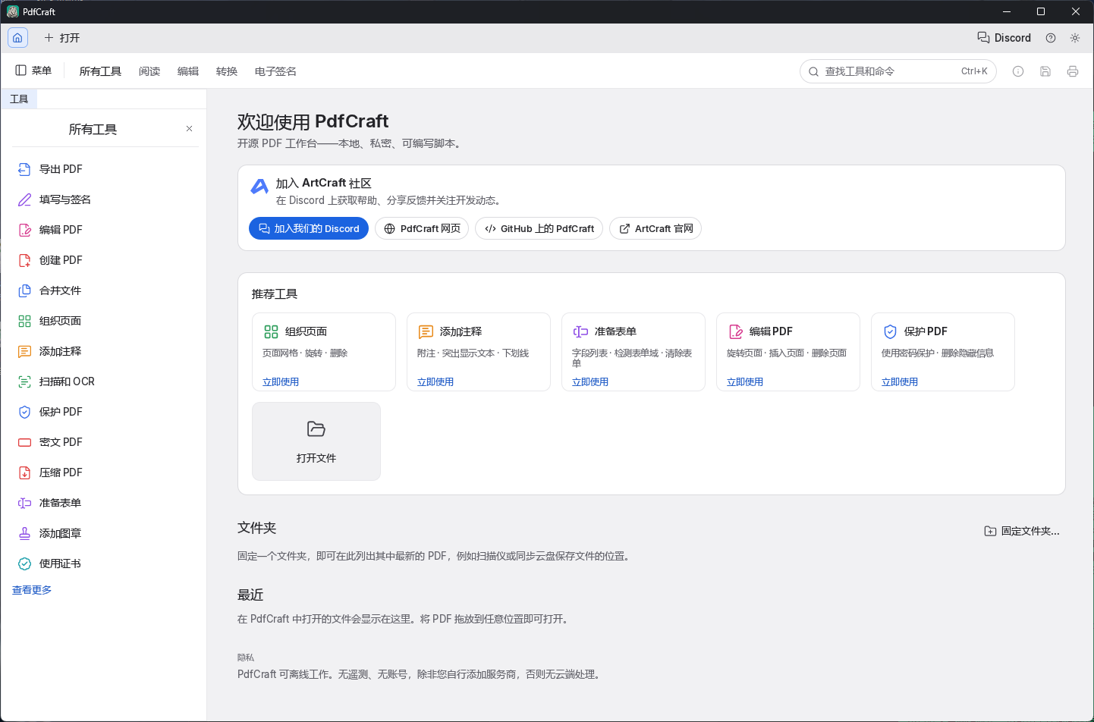Select the 工具 panel tab

[19, 99]
